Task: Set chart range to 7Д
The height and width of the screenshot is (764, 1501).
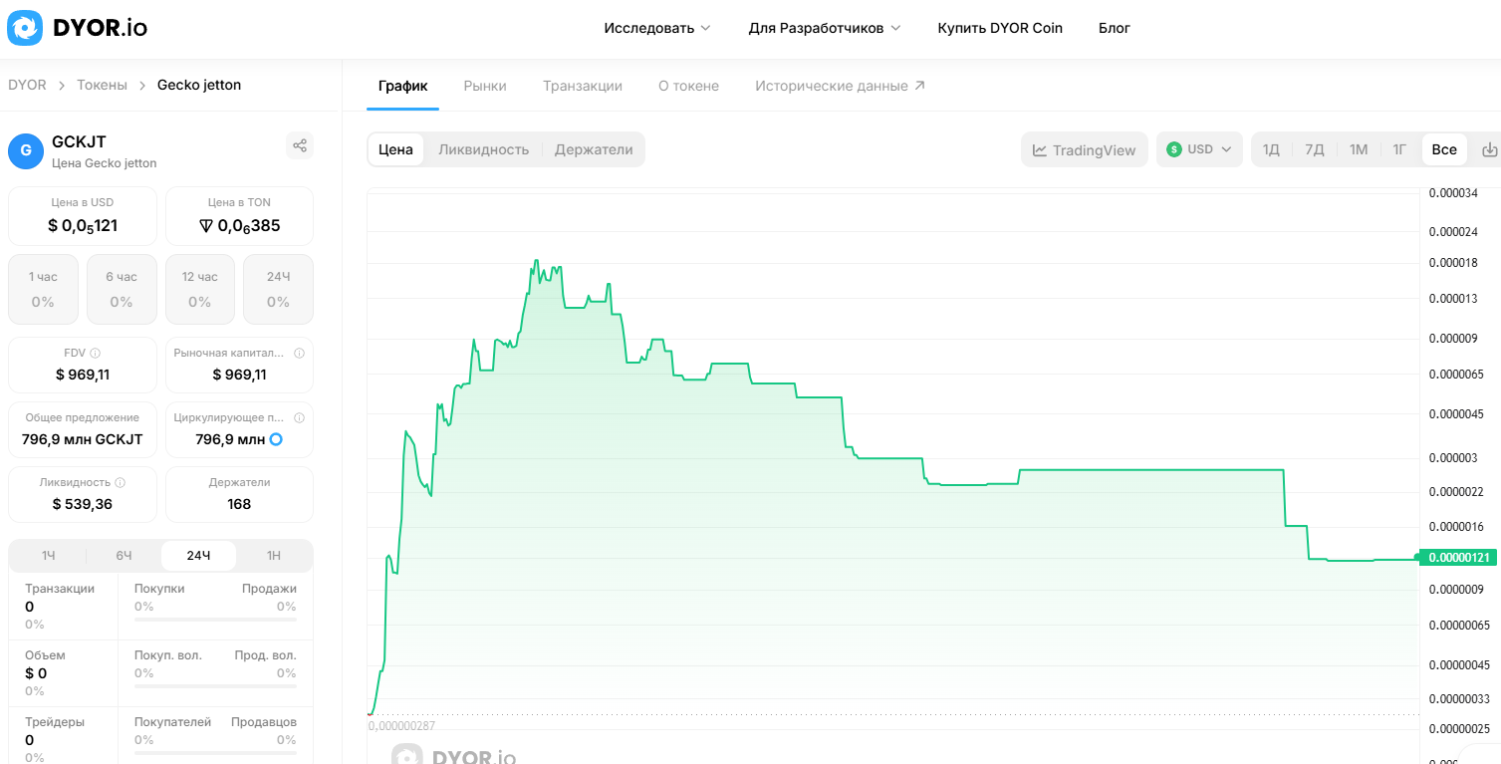Action: point(1315,149)
